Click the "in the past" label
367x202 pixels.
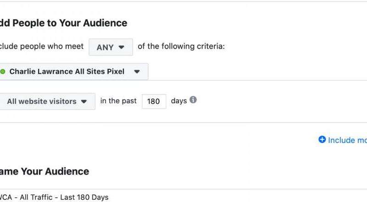pyautogui.click(x=118, y=101)
